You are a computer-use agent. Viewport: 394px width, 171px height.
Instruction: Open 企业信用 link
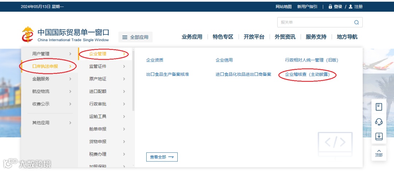coord(224,60)
